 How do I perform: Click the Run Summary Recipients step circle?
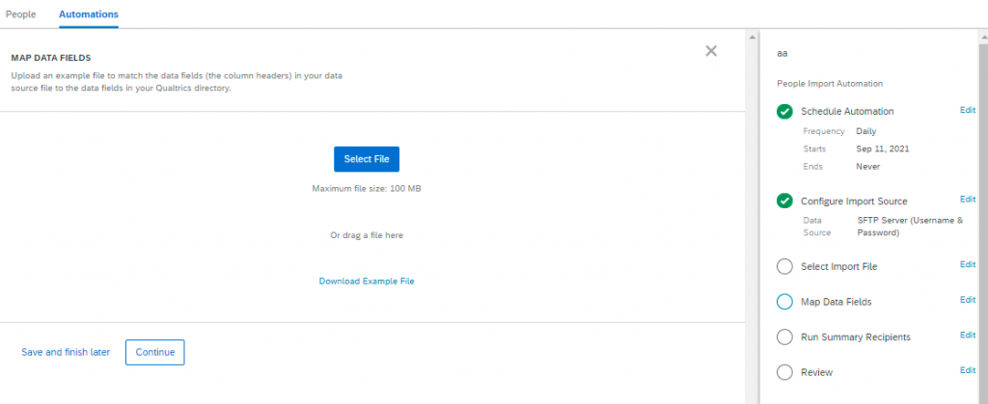(x=784, y=337)
